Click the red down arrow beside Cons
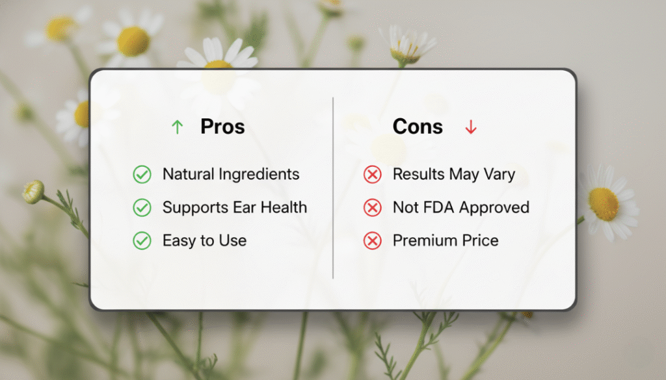 point(470,128)
